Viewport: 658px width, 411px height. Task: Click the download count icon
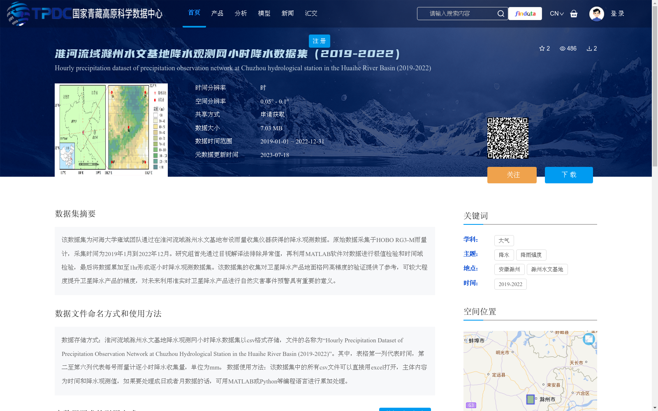pos(589,48)
